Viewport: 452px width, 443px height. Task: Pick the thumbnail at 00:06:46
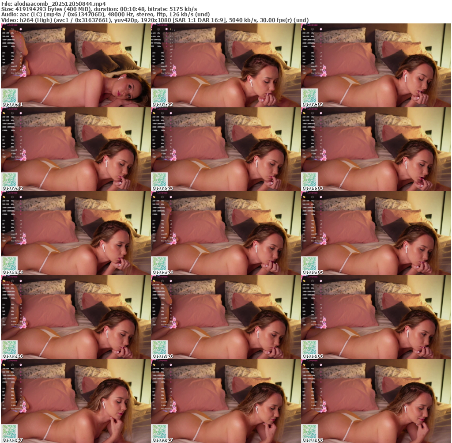(x=76, y=317)
